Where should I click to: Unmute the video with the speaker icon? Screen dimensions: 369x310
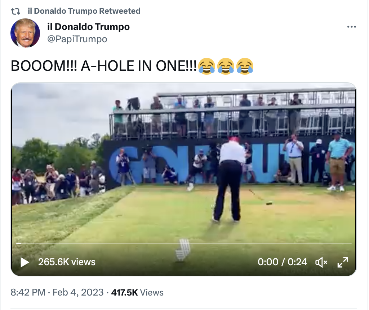(x=321, y=262)
